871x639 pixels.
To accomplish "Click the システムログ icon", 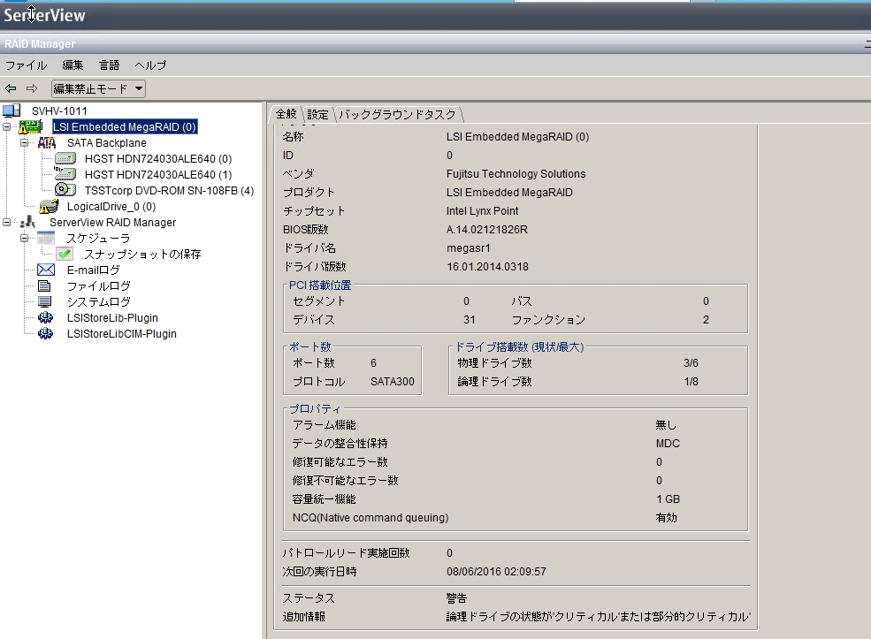I will (44, 302).
